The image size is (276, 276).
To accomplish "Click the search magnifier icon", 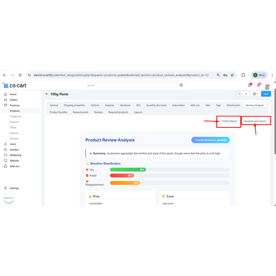I will [x=181, y=85].
